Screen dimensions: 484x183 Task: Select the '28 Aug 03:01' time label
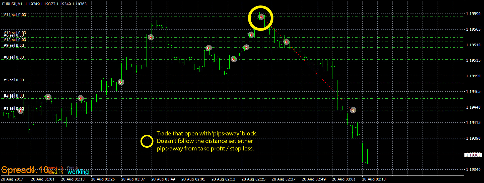point(344,179)
